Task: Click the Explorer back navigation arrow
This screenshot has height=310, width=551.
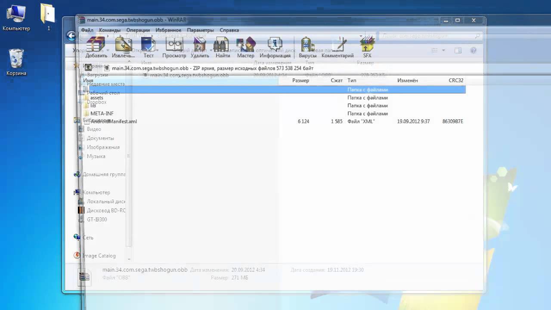Action: coord(71,36)
